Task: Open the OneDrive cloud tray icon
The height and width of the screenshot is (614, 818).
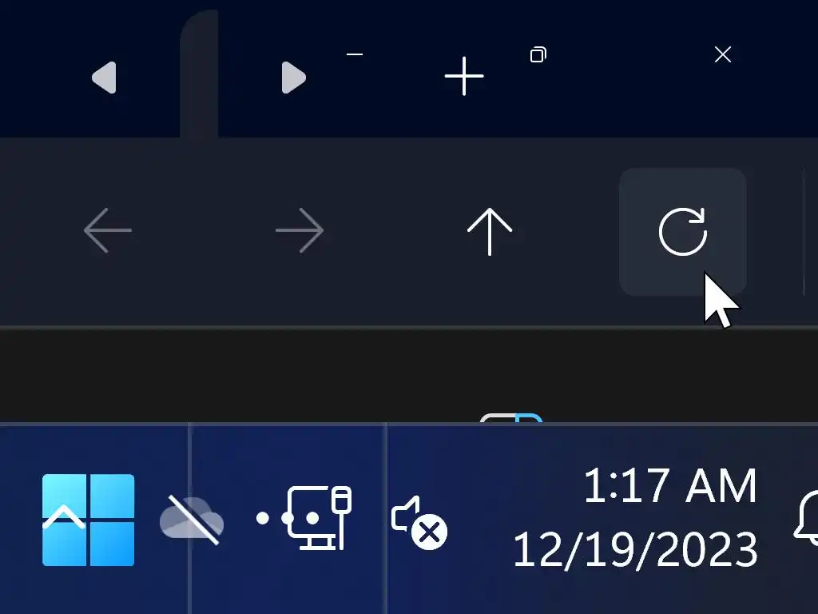Action: (x=192, y=520)
